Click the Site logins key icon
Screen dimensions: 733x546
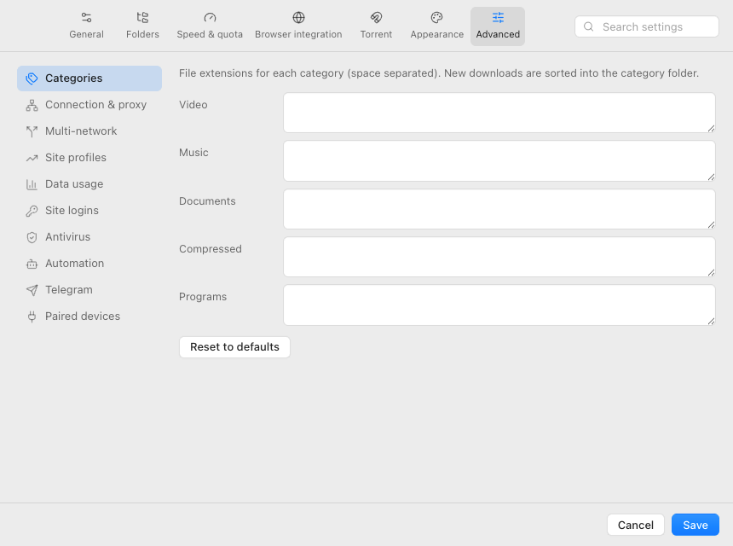coord(32,211)
